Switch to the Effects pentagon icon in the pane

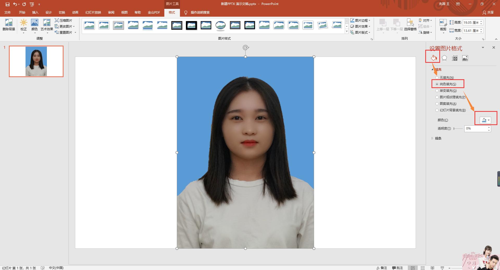[x=444, y=58]
